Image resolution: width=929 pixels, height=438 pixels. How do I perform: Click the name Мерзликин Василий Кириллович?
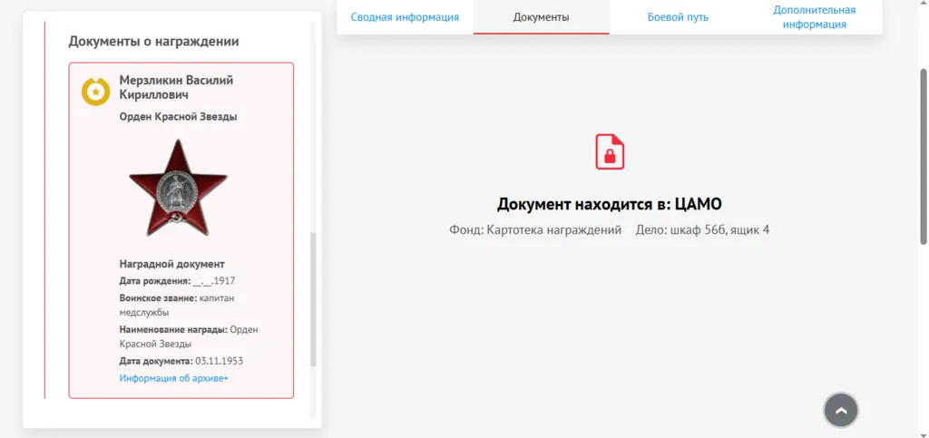coord(177,88)
